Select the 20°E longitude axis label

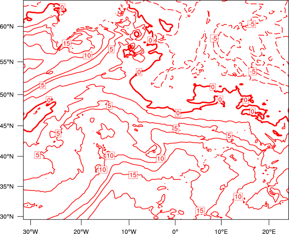pos(269,231)
